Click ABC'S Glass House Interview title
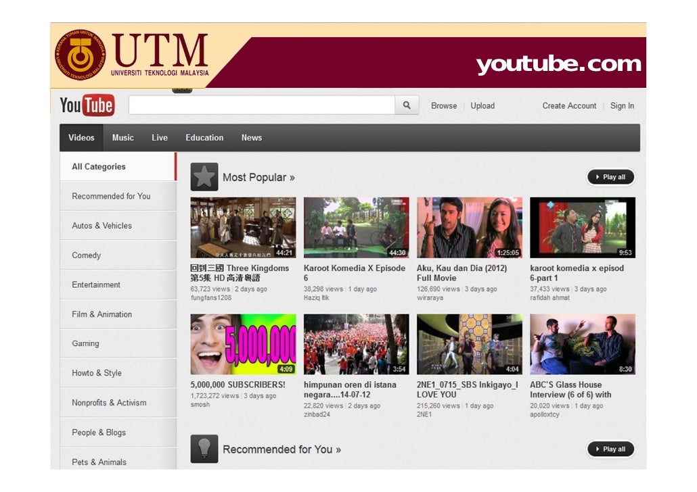 pyautogui.click(x=570, y=389)
